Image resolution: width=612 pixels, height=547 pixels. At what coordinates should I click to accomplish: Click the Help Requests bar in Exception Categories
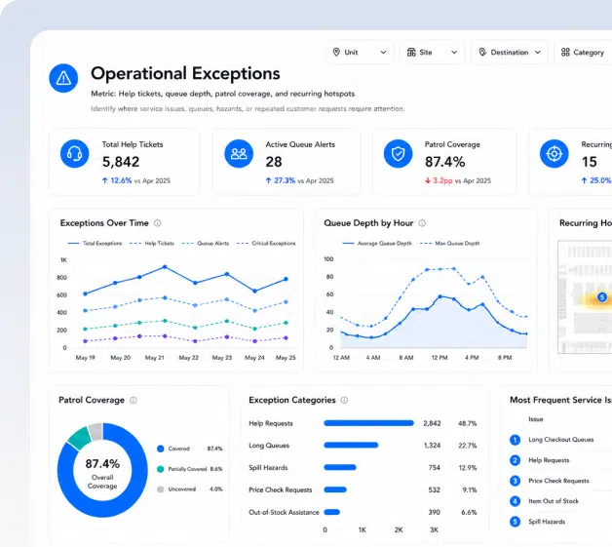click(x=368, y=423)
